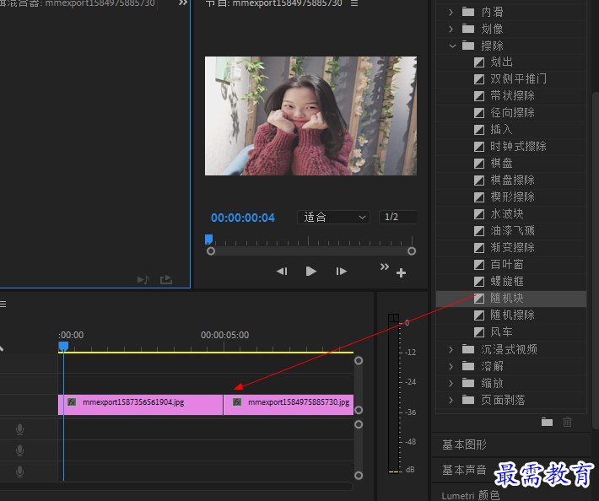Expand the 页面剥落 folder

point(451,400)
